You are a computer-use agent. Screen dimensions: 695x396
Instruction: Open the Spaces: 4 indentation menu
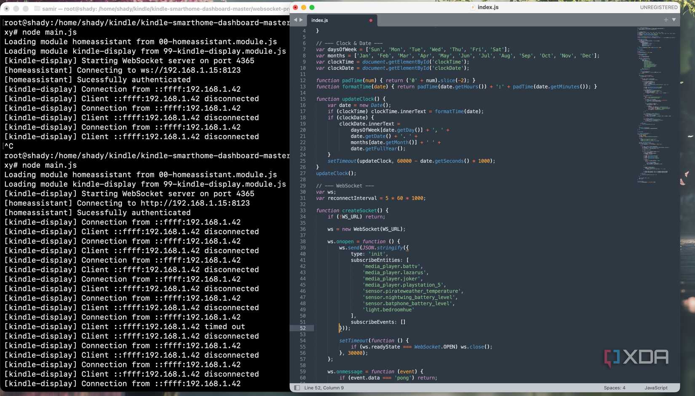point(614,388)
